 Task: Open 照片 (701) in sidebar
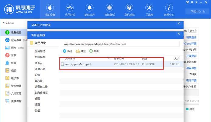pos(15,48)
